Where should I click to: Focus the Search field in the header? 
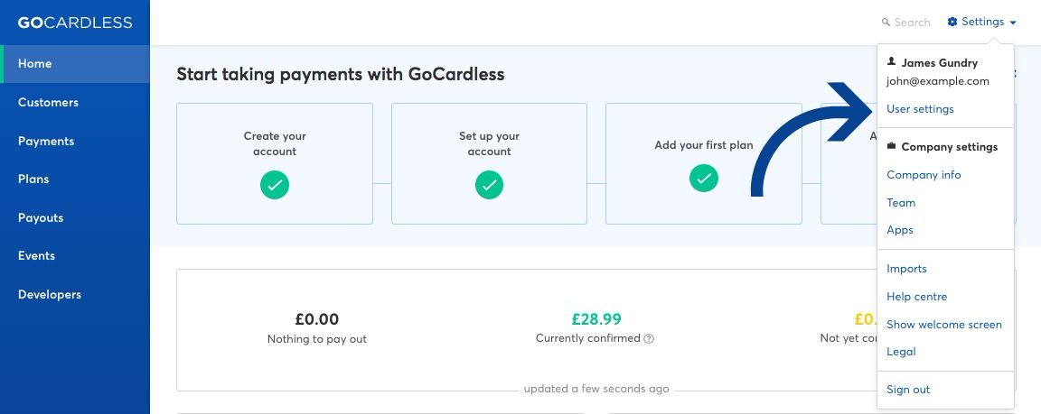[905, 23]
